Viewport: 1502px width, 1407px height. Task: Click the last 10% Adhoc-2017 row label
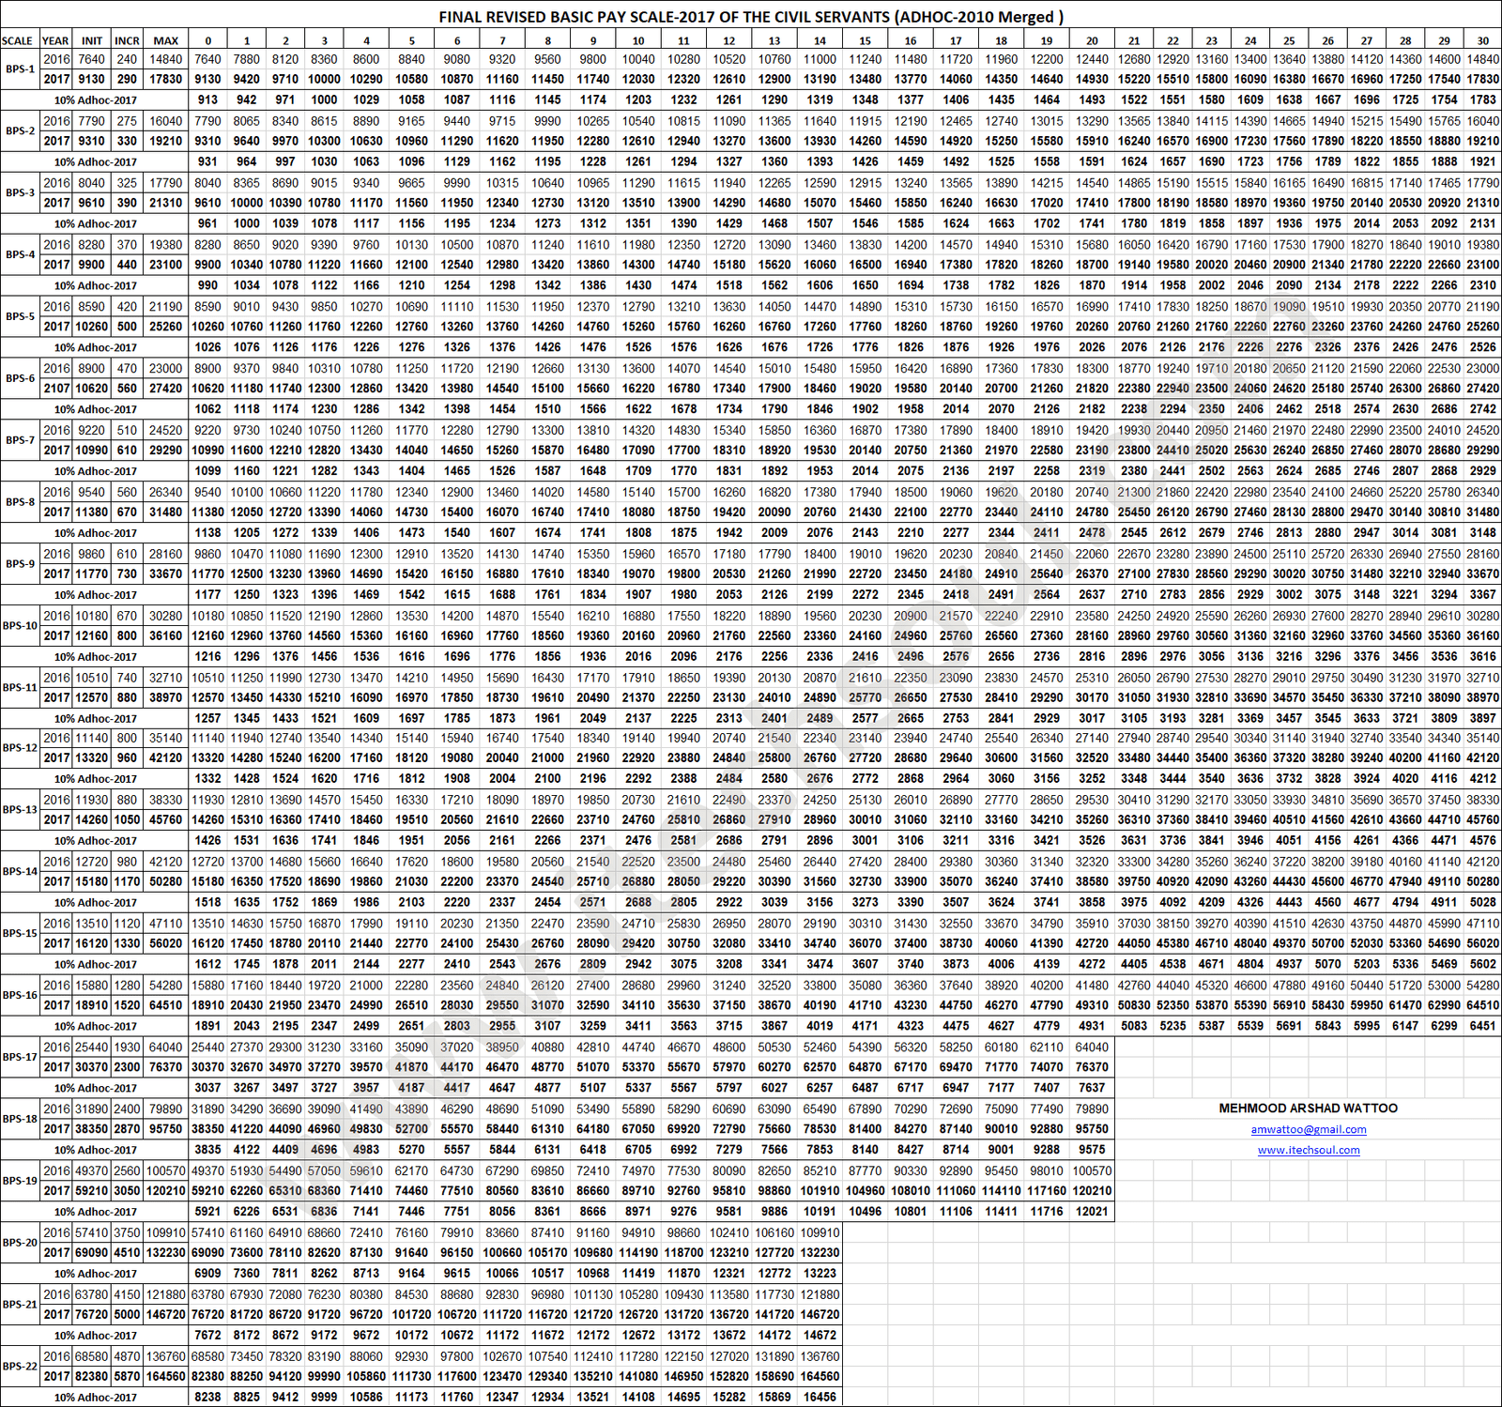pos(95,1398)
